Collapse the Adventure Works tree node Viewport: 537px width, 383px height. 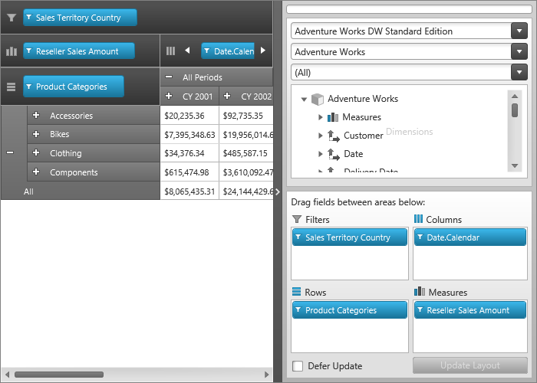(304, 100)
